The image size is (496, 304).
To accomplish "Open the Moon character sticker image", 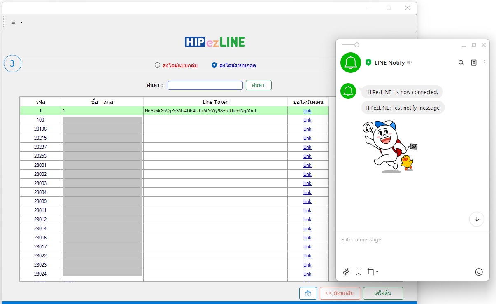I will click(390, 146).
